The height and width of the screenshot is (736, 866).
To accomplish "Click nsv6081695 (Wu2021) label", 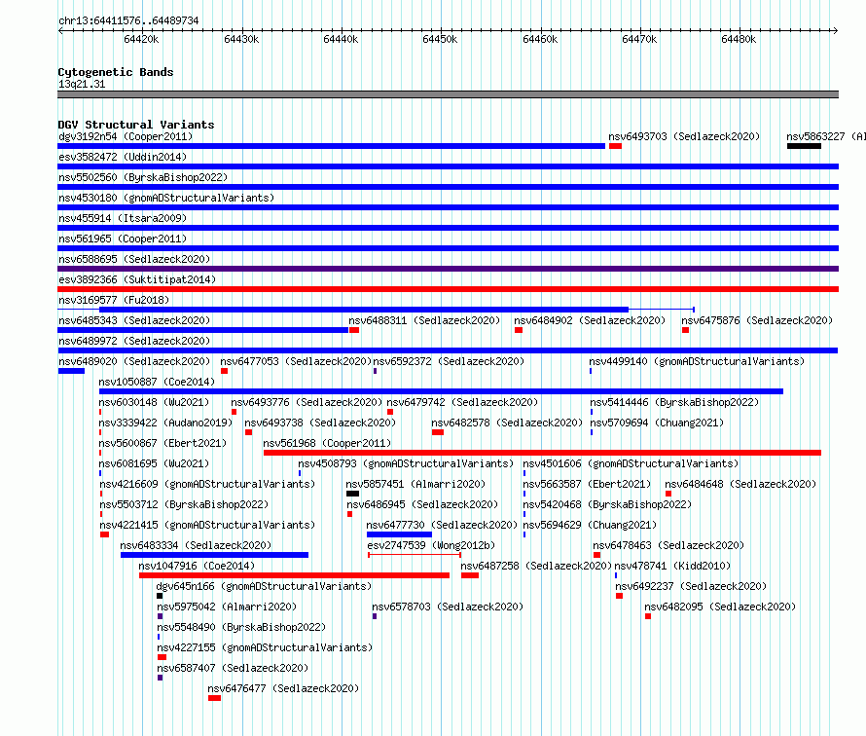I will coord(154,463).
